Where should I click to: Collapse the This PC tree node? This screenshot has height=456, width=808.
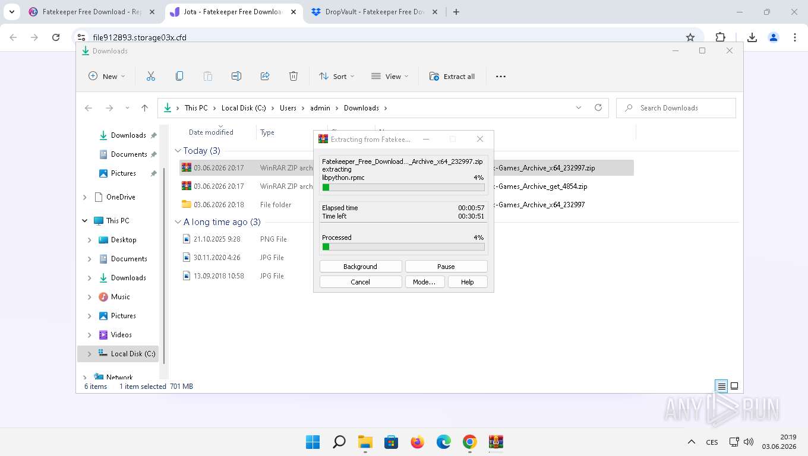85,221
